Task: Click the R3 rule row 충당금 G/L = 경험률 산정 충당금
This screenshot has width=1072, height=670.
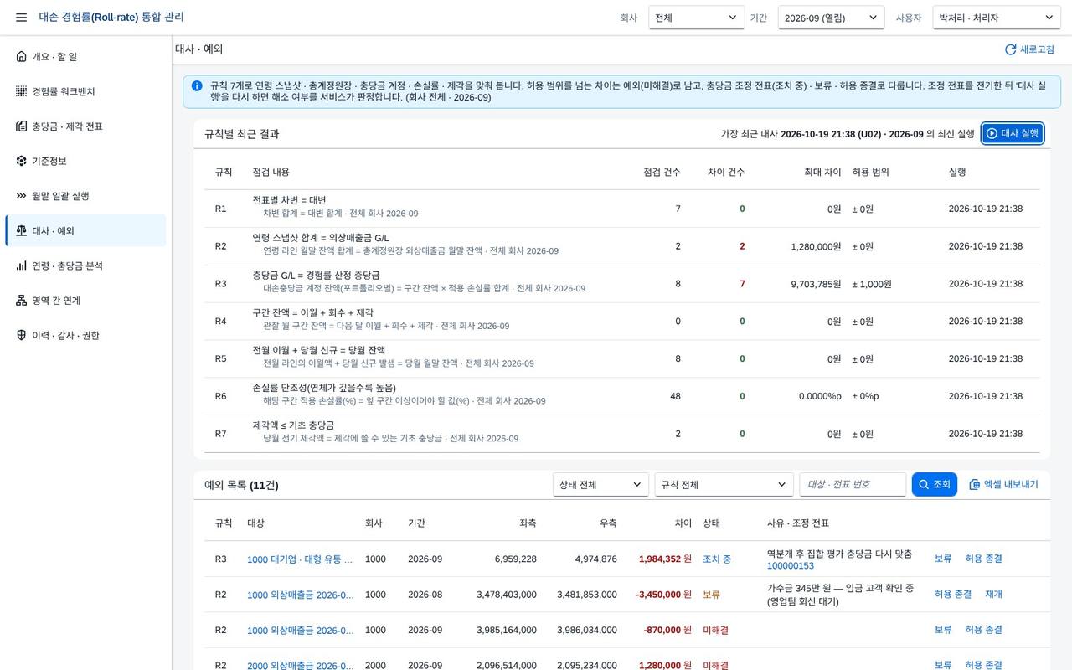Action: [x=621, y=284]
